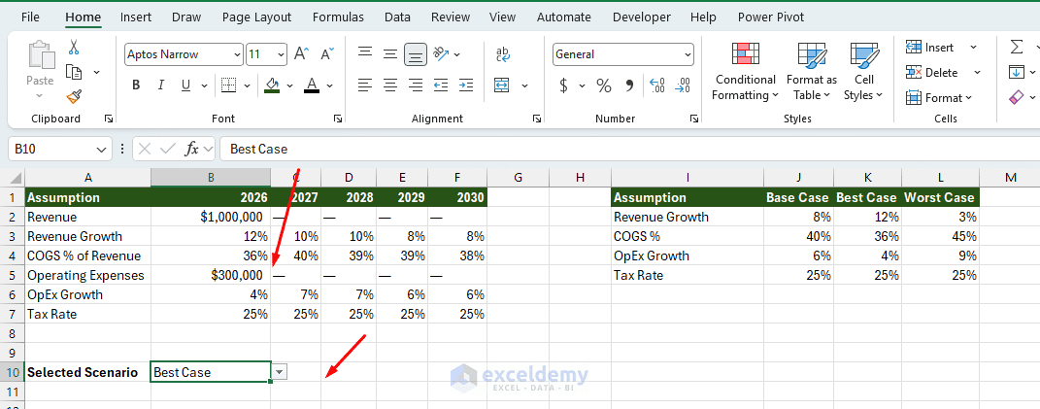Click the Cut scissors icon

pyautogui.click(x=74, y=48)
